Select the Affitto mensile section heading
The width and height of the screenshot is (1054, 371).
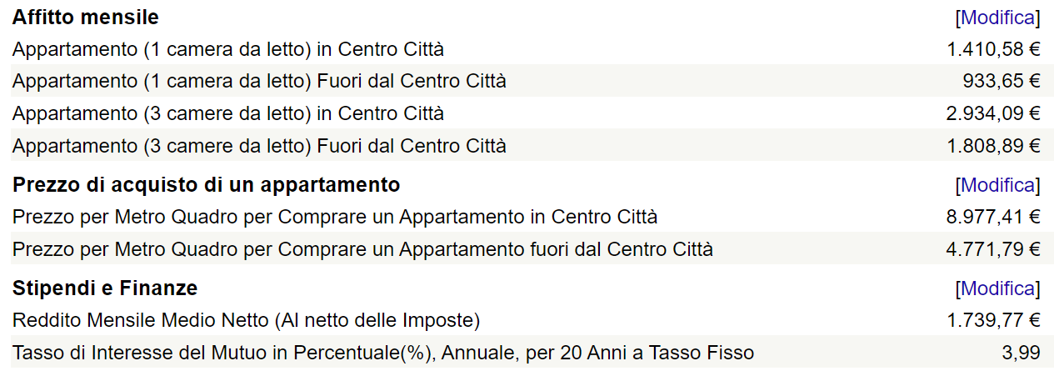(85, 17)
